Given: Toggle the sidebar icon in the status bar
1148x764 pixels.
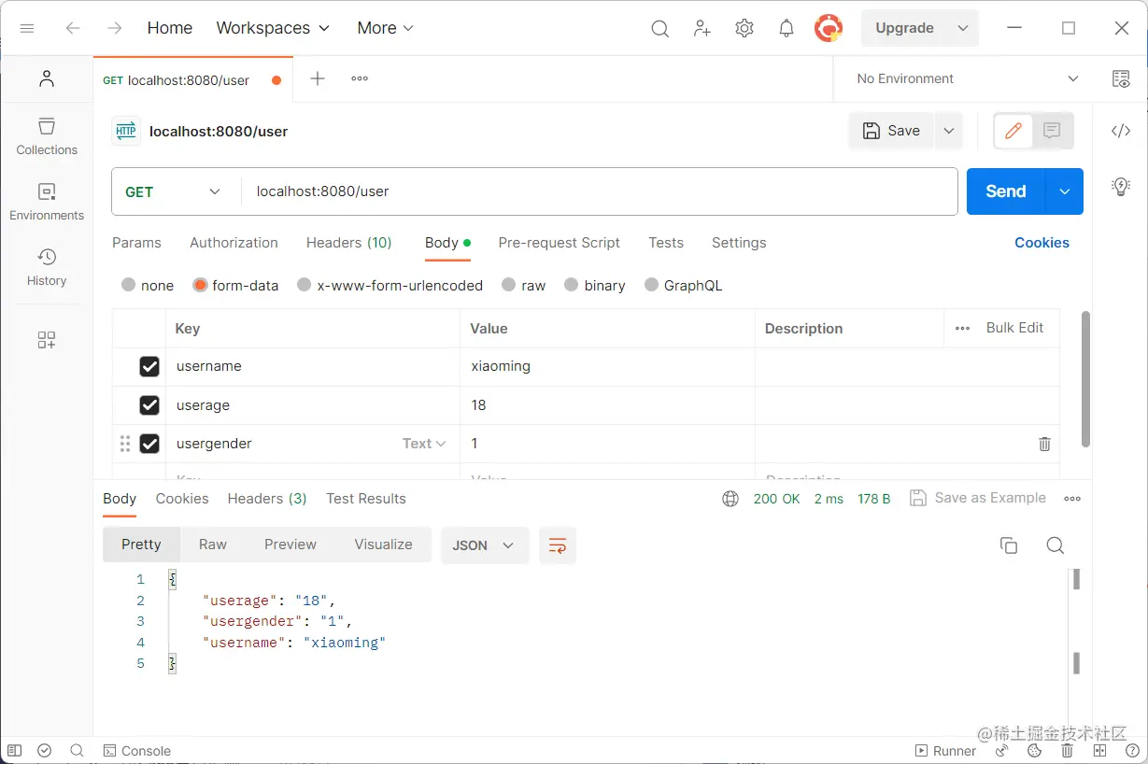Looking at the screenshot, I should [x=14, y=751].
